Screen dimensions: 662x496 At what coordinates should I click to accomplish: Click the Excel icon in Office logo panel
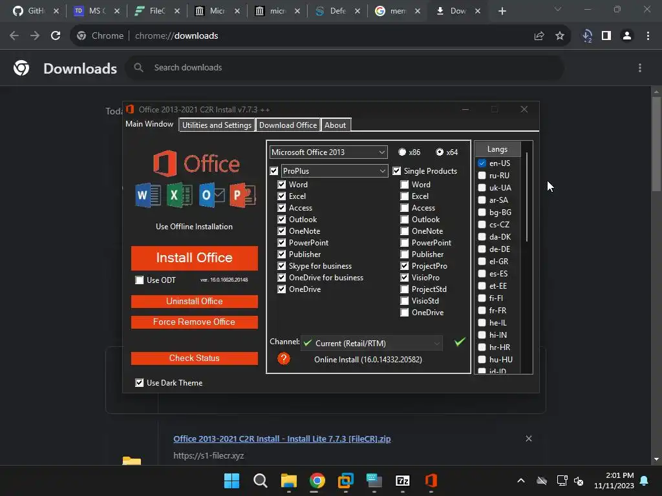(180, 195)
